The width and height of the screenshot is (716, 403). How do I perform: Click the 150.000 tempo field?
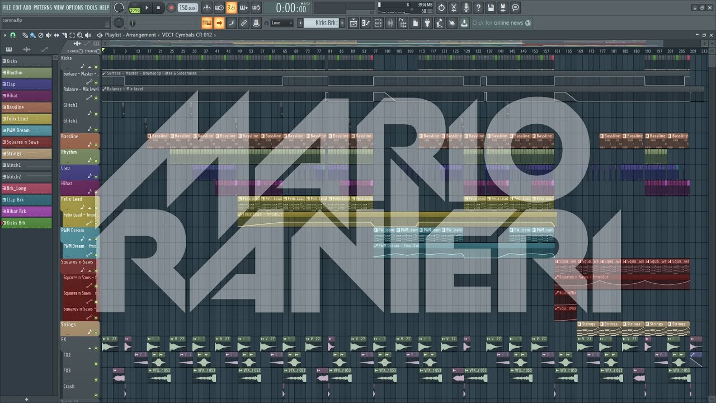click(187, 8)
